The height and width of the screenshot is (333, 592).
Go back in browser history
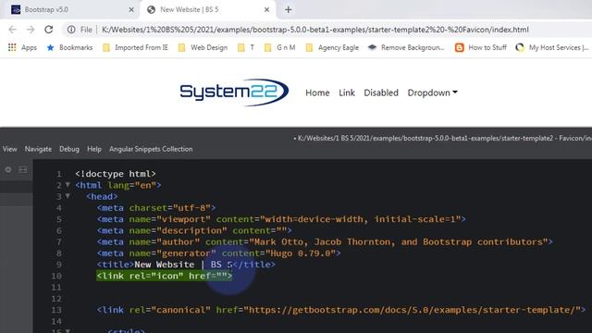pyautogui.click(x=12, y=30)
